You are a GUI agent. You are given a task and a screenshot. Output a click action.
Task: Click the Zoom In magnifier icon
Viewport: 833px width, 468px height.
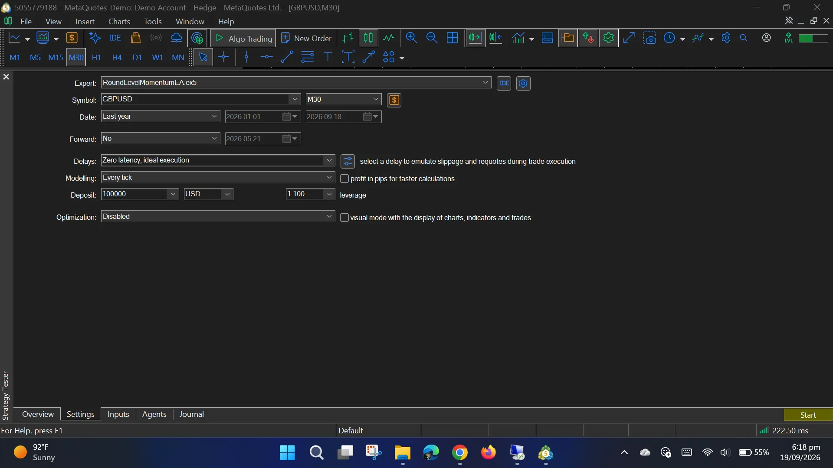tap(411, 38)
